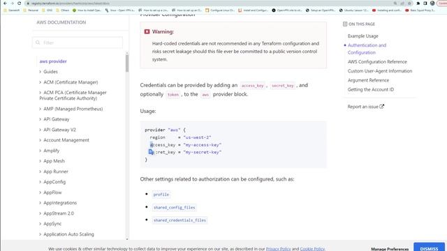This screenshot has height=251, width=447.
Task: Open the AppStream 2.0 sidebar entry
Action: pos(59,213)
